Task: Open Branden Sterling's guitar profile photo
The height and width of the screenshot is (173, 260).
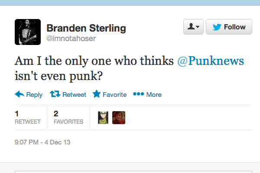Action: tap(28, 32)
